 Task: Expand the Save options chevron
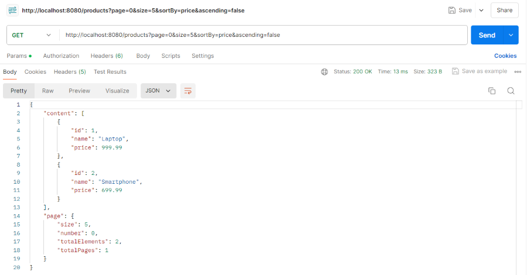point(481,11)
